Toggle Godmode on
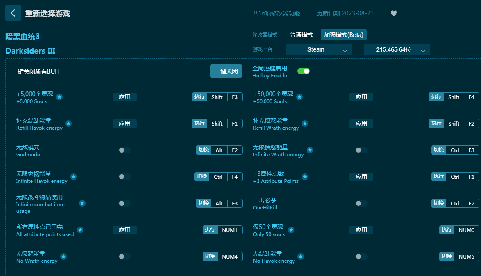The width and height of the screenshot is (481, 276). tap(125, 150)
